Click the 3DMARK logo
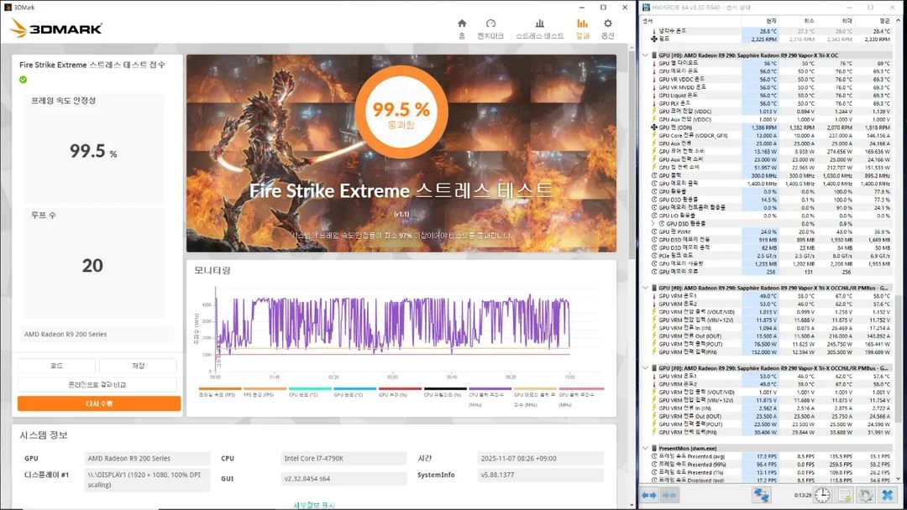This screenshot has width=907, height=510. [x=56, y=28]
